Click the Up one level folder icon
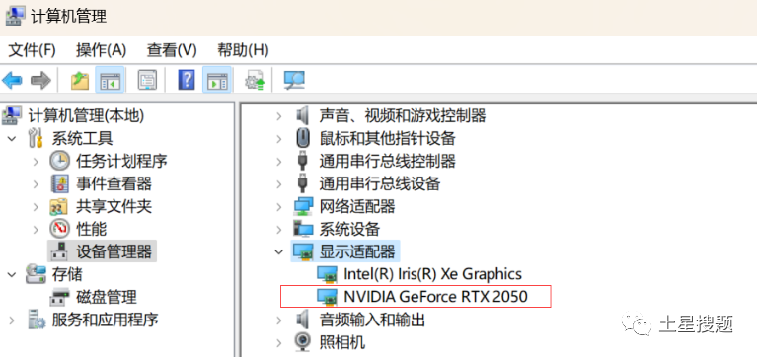Image resolution: width=757 pixels, height=357 pixels. (x=80, y=80)
